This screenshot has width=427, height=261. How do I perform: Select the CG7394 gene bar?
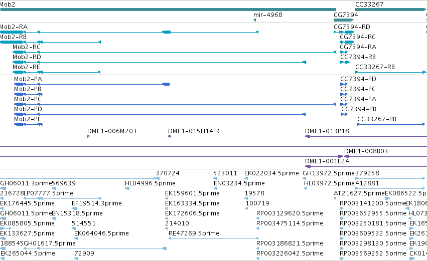click(x=344, y=20)
